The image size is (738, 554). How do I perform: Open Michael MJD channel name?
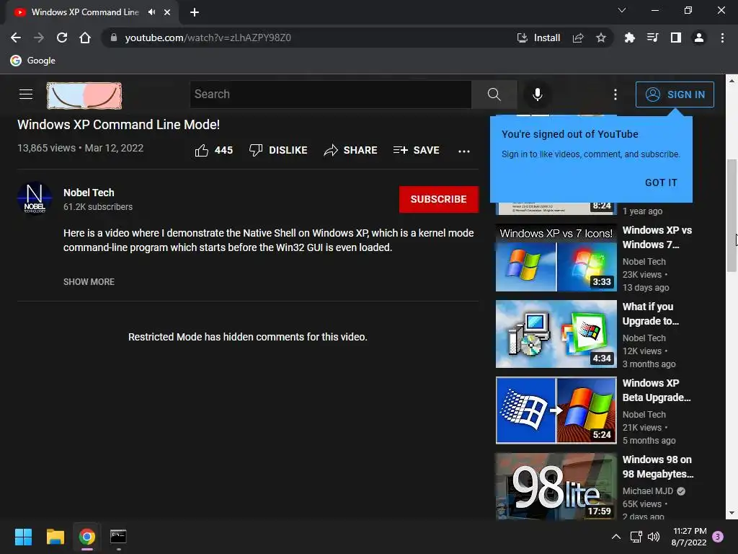648,491
